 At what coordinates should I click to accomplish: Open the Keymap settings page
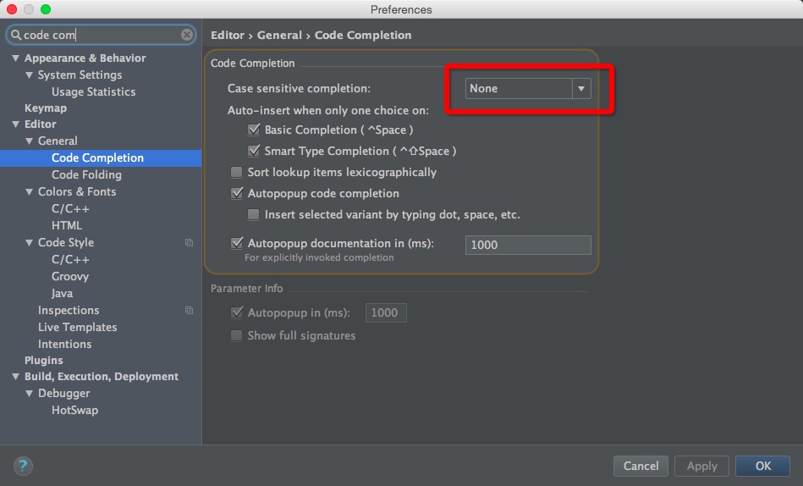[46, 108]
